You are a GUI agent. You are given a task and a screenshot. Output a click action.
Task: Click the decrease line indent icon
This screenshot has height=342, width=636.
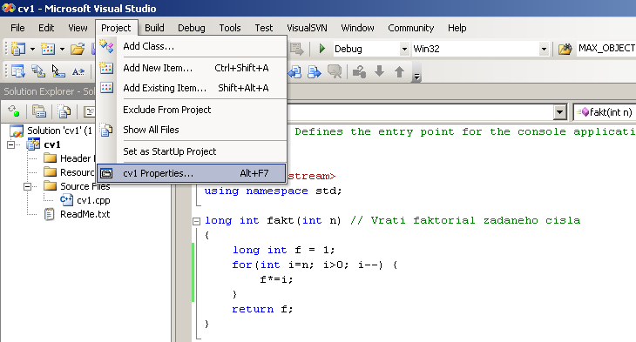tap(294, 71)
